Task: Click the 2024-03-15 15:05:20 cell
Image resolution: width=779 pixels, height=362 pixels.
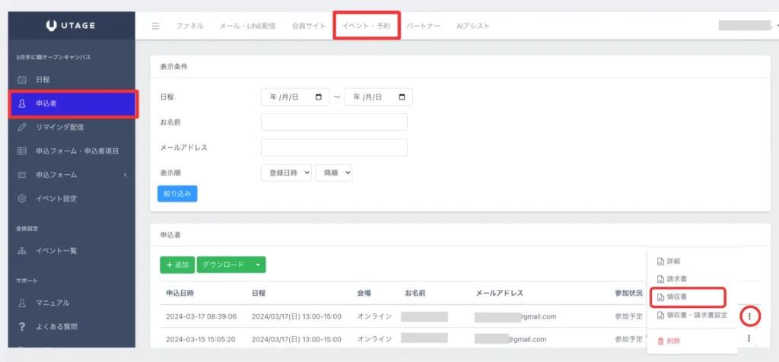Action: coord(201,339)
